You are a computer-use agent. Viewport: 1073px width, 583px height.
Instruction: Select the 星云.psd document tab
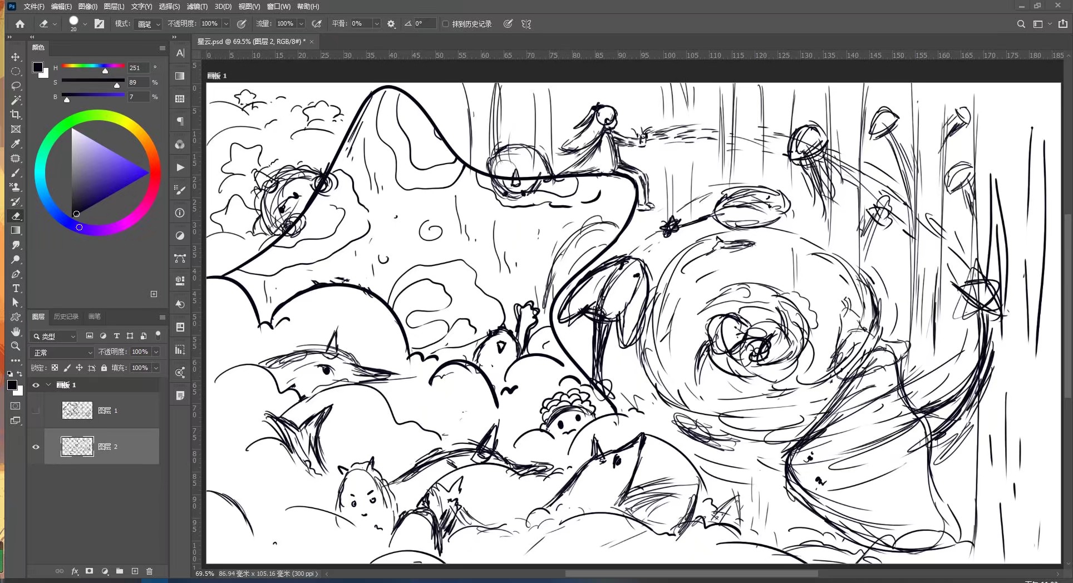pos(251,42)
